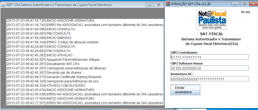Click the Enviar assinatura button
Screen dimensions: 258x110
tap(185, 90)
